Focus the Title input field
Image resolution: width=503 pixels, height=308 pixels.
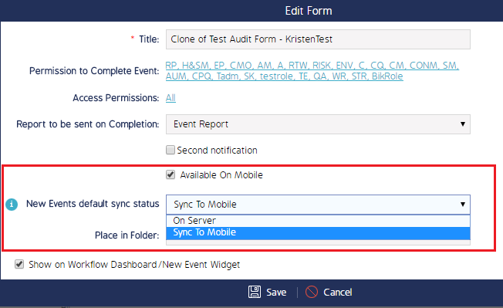click(318, 39)
